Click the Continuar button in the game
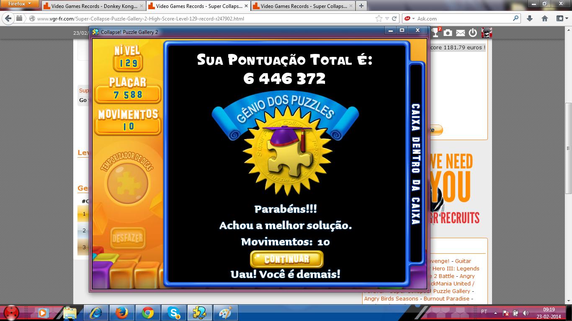This screenshot has width=572, height=321. pyautogui.click(x=286, y=259)
